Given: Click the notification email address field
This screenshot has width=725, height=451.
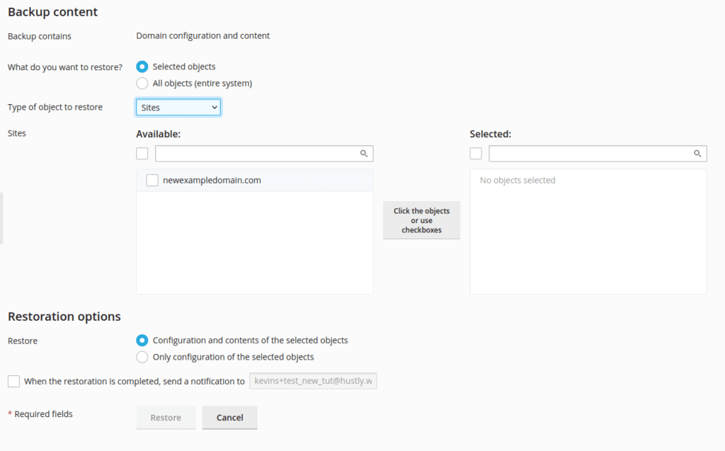Looking at the screenshot, I should click(313, 380).
